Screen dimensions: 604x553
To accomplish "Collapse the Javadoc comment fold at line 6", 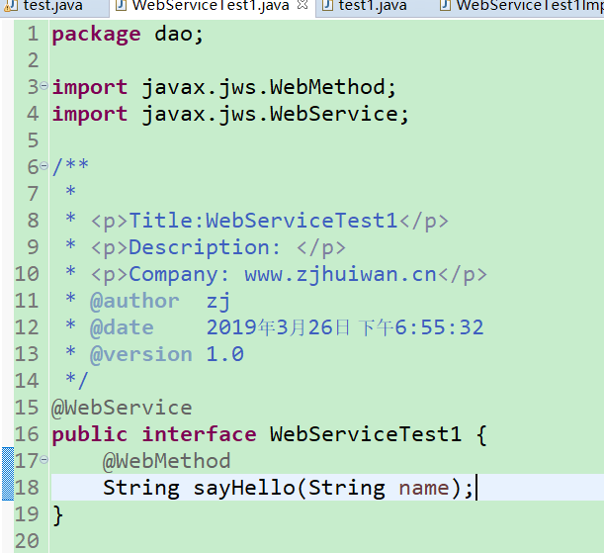I will pyautogui.click(x=44, y=167).
